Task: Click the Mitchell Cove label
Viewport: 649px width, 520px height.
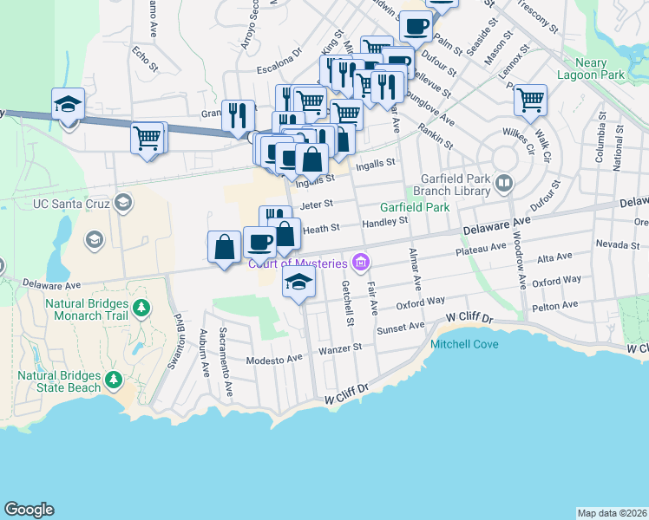Action: point(464,344)
